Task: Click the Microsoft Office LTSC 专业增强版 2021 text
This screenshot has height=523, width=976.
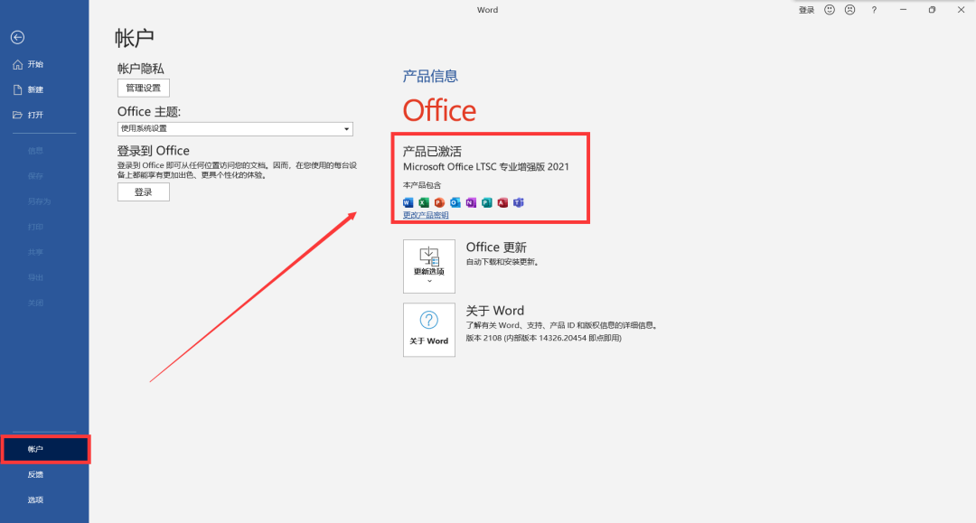Action: [486, 167]
